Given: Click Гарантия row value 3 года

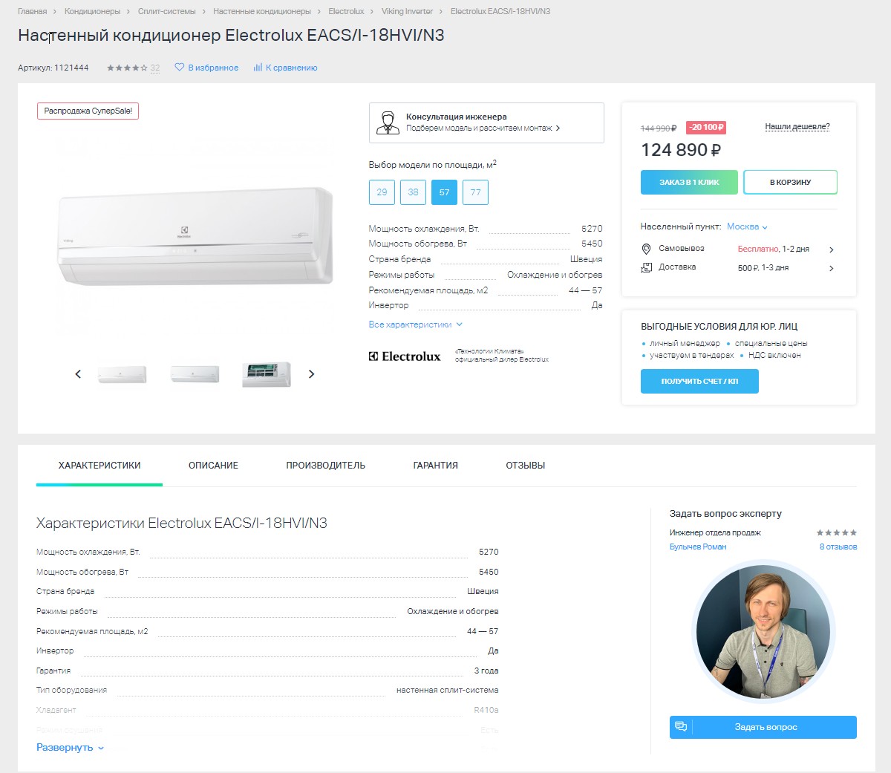Looking at the screenshot, I should click(486, 671).
